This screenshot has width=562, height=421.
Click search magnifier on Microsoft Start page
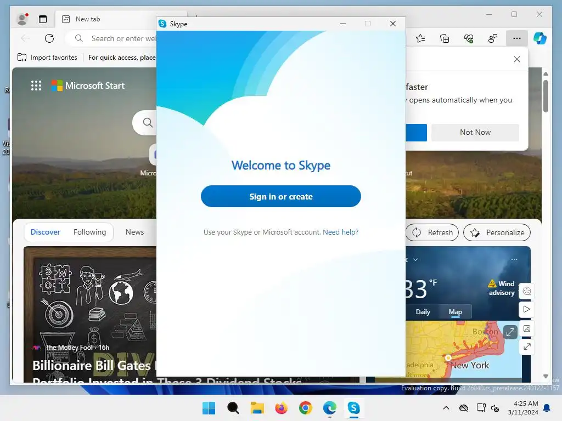(x=147, y=122)
